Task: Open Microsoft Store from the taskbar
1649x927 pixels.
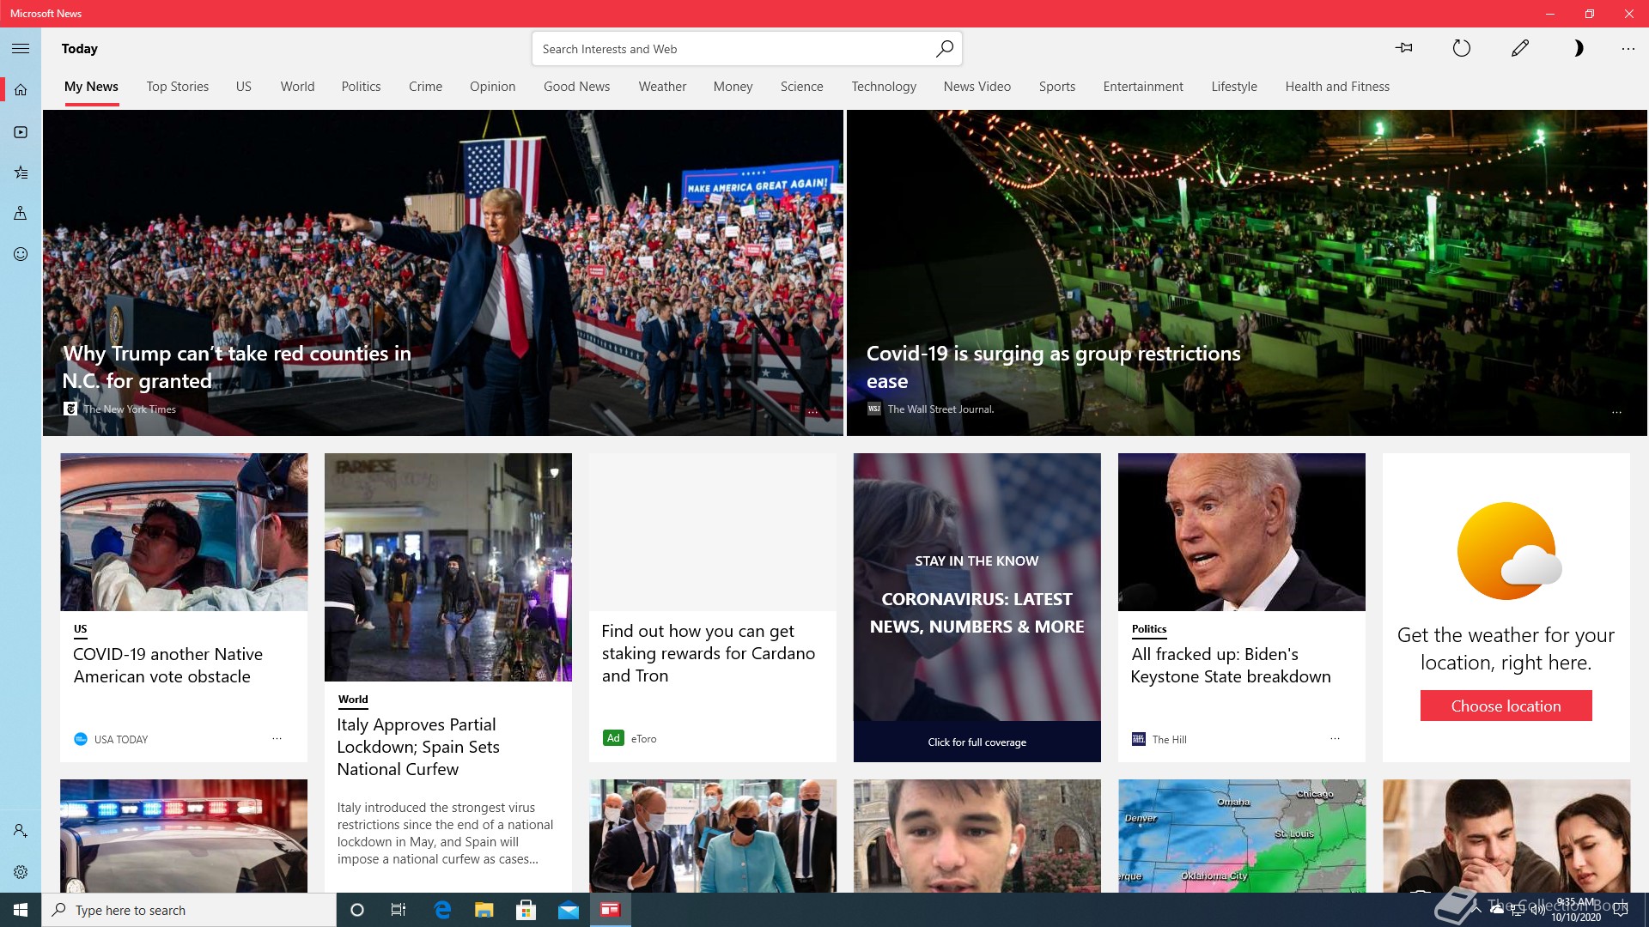Action: coord(526,910)
